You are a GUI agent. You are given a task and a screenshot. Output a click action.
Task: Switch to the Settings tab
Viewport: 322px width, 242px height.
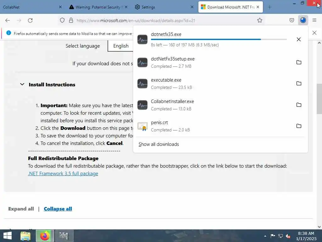pyautogui.click(x=164, y=7)
